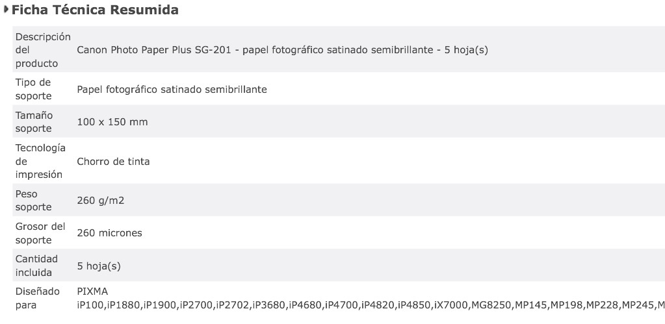Click the Tamaño soporte label
Viewport: 665px width, 324px height.
click(34, 121)
